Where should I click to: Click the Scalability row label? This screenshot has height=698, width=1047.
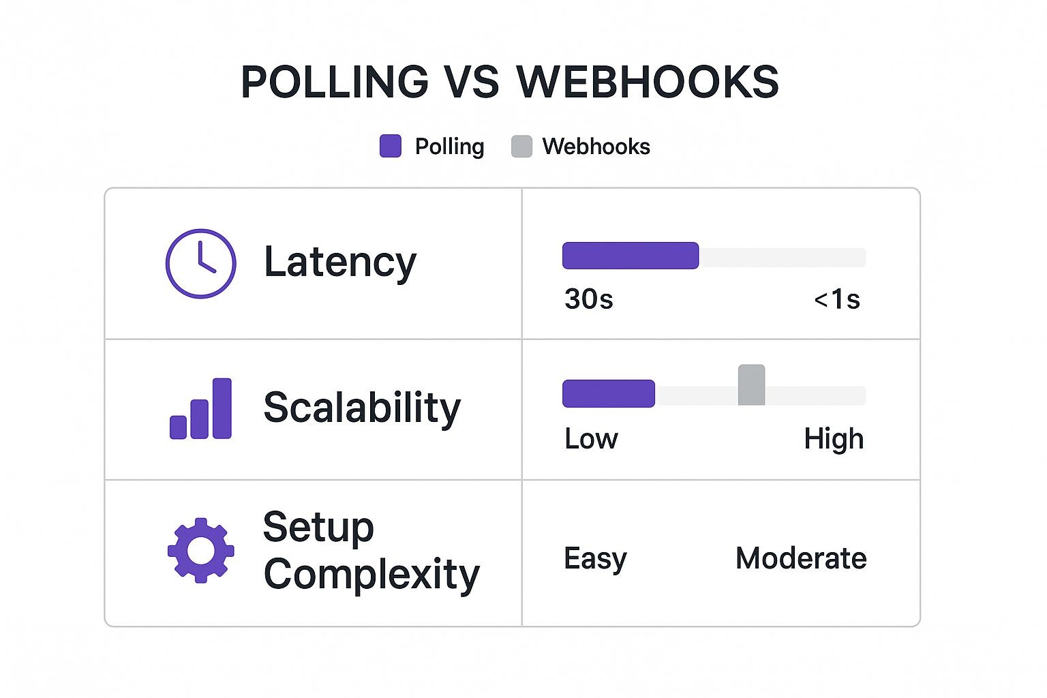362,408
